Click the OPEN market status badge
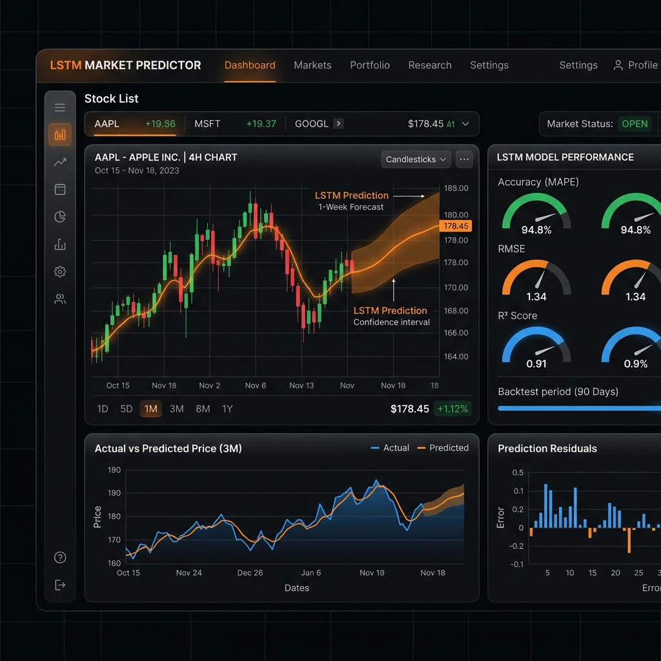 (635, 124)
